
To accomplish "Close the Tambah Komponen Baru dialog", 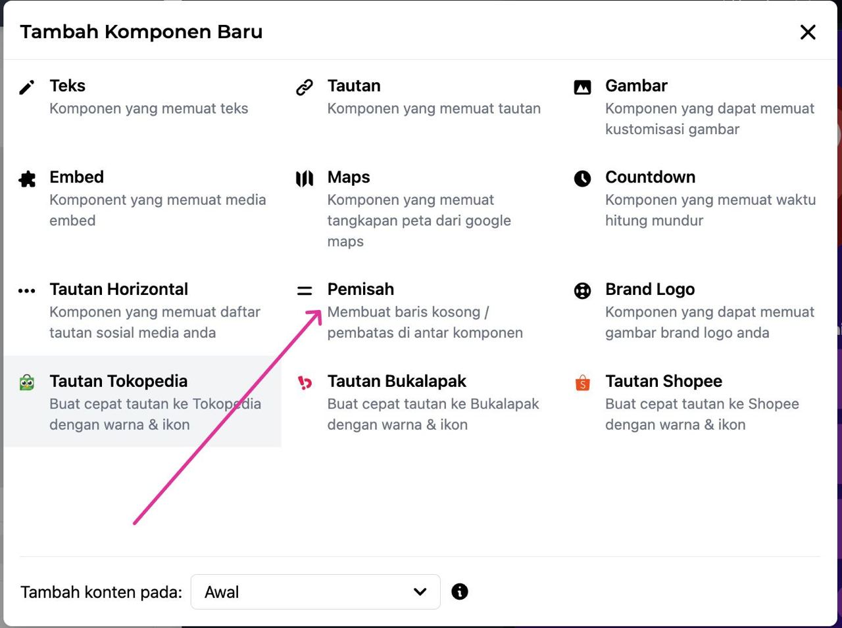I will click(x=808, y=32).
